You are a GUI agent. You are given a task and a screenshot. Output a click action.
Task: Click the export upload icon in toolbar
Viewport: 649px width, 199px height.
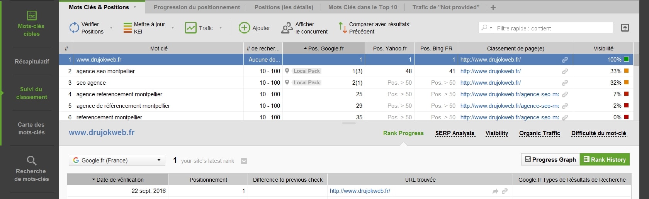[x=625, y=28]
